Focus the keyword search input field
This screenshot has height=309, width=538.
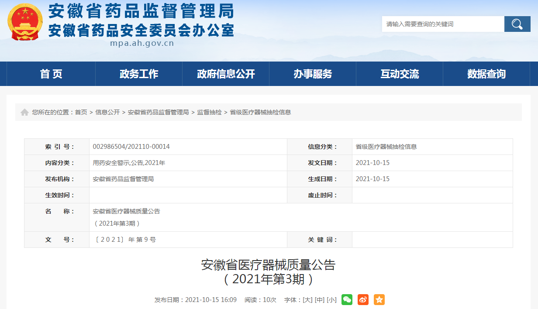pyautogui.click(x=443, y=24)
